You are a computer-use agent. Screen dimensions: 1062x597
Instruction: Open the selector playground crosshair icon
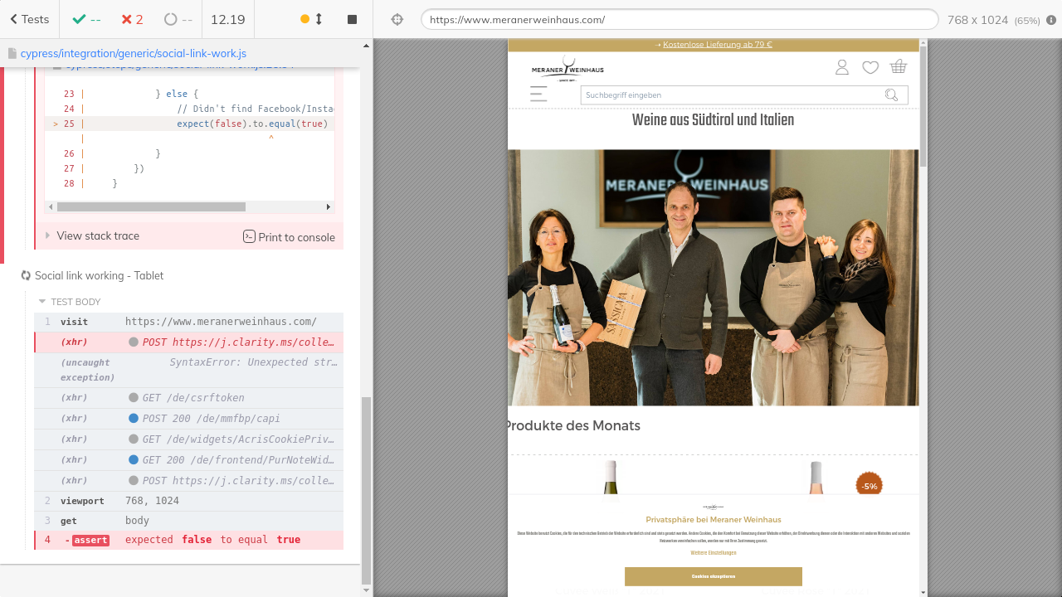tap(397, 19)
